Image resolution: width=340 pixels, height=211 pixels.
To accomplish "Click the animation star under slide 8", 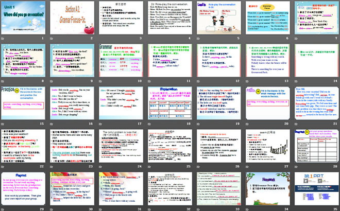I will click(3, 81).
